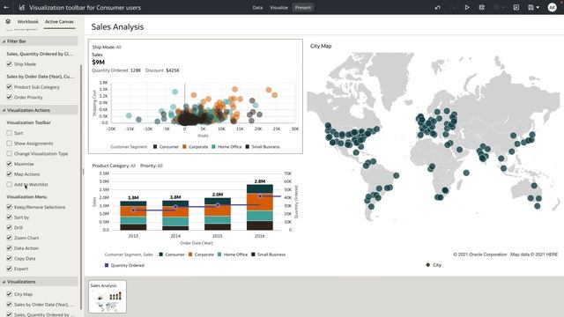Uncheck the Drill checkbox
Viewport: 564px width, 317px height.
click(10, 227)
